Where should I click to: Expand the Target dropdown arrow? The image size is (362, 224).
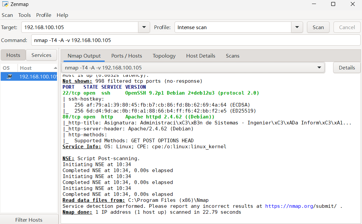(144, 27)
